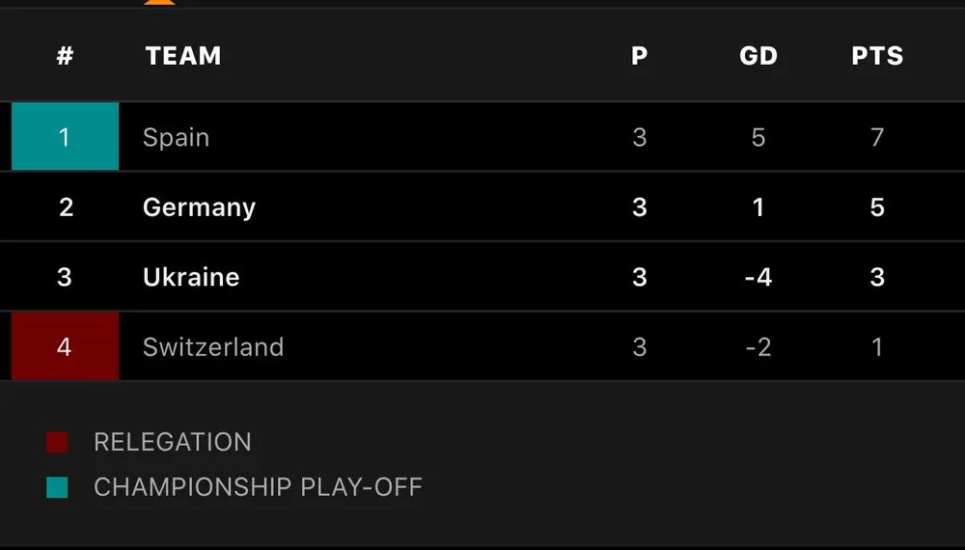Click Germany's position number 2
This screenshot has width=965, height=550.
click(x=65, y=207)
